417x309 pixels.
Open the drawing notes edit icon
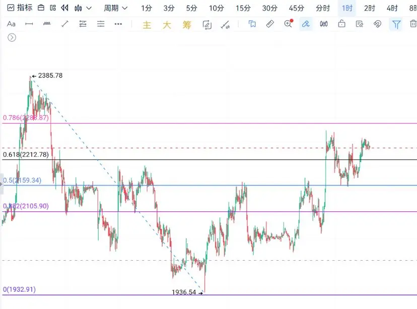pyautogui.click(x=359, y=24)
